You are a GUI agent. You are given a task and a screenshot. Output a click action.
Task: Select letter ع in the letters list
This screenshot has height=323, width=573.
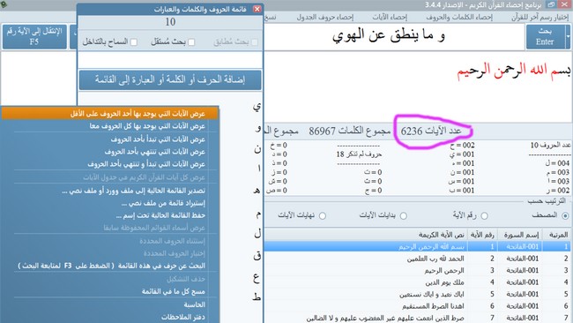[x=257, y=279]
